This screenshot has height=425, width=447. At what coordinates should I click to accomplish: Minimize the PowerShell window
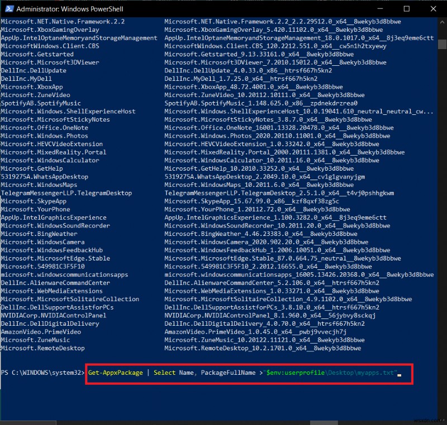click(380, 9)
